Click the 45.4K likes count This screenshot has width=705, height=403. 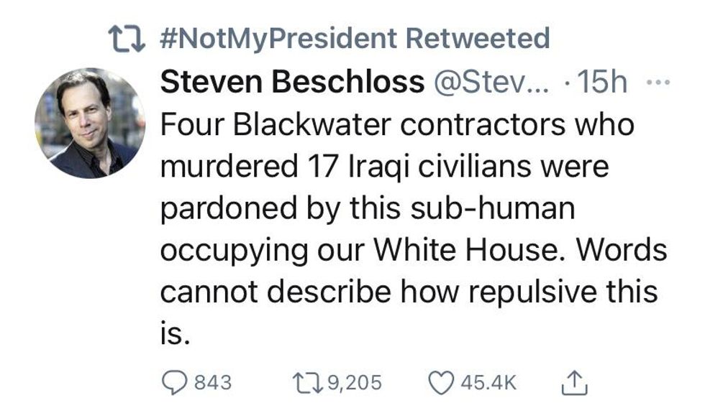(488, 381)
